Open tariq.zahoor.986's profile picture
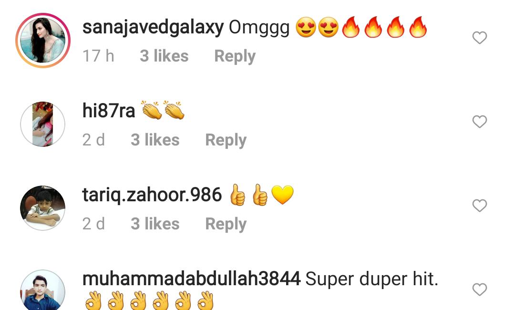 pyautogui.click(x=43, y=208)
